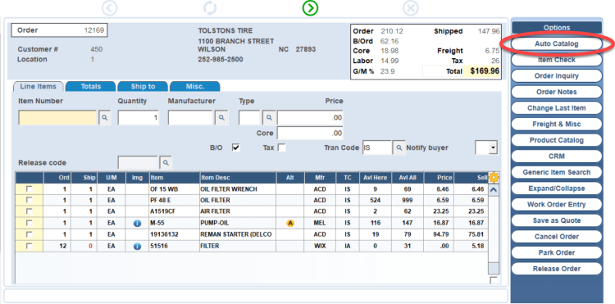Screen dimensions: 615x304
Task: Click the Mfr column header
Action: coord(320,178)
